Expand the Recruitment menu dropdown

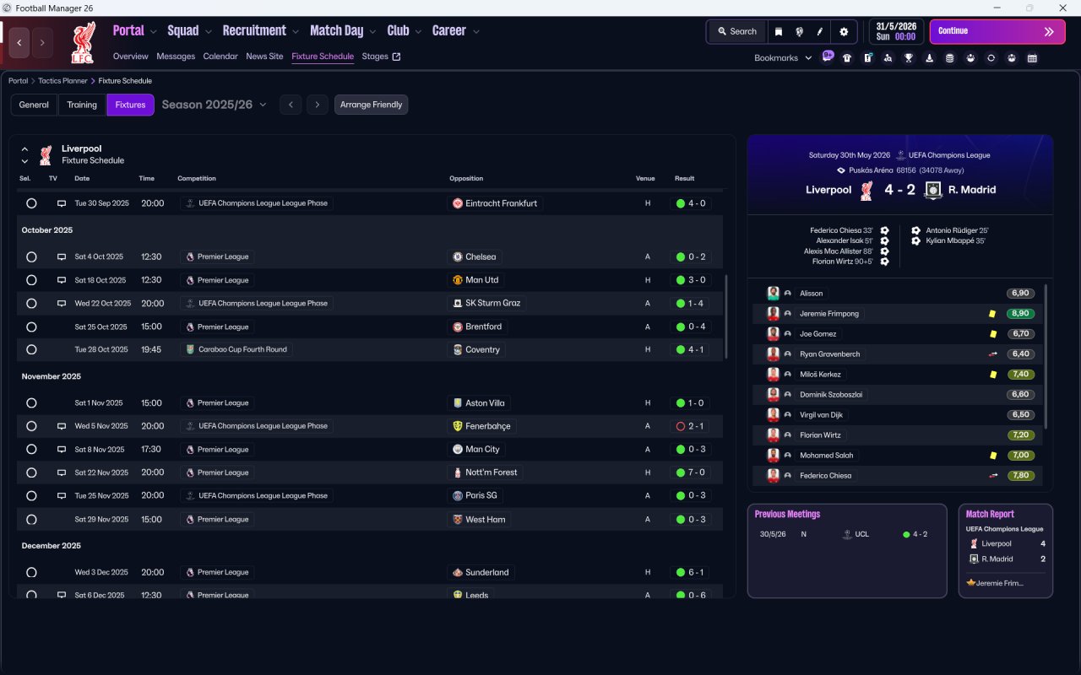click(x=296, y=31)
